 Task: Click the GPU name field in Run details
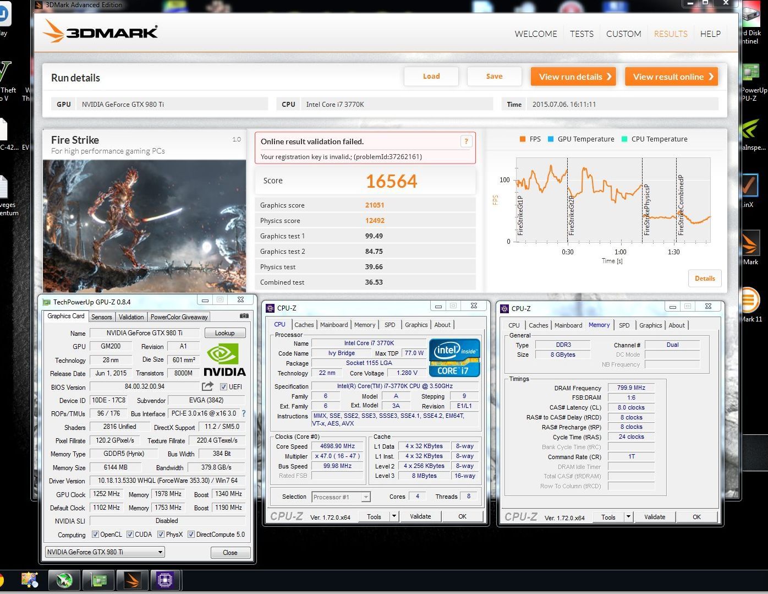tap(172, 104)
